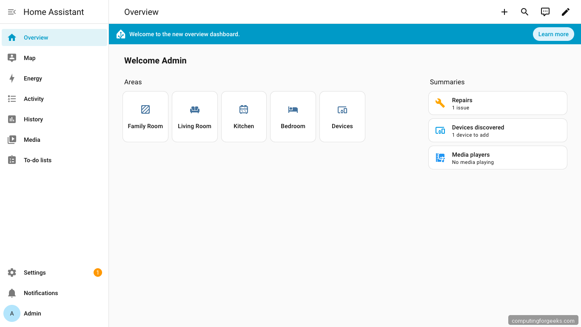Open the Assist voice assistant icon

tap(545, 11)
